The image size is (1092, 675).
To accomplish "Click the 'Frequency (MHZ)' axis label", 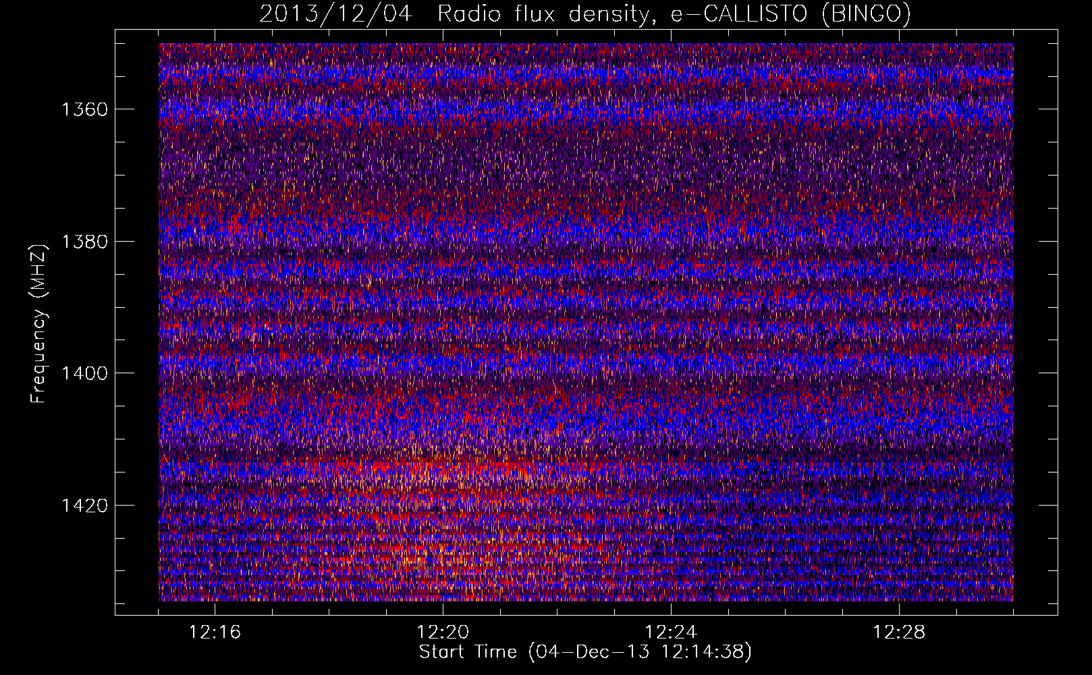I will [39, 324].
